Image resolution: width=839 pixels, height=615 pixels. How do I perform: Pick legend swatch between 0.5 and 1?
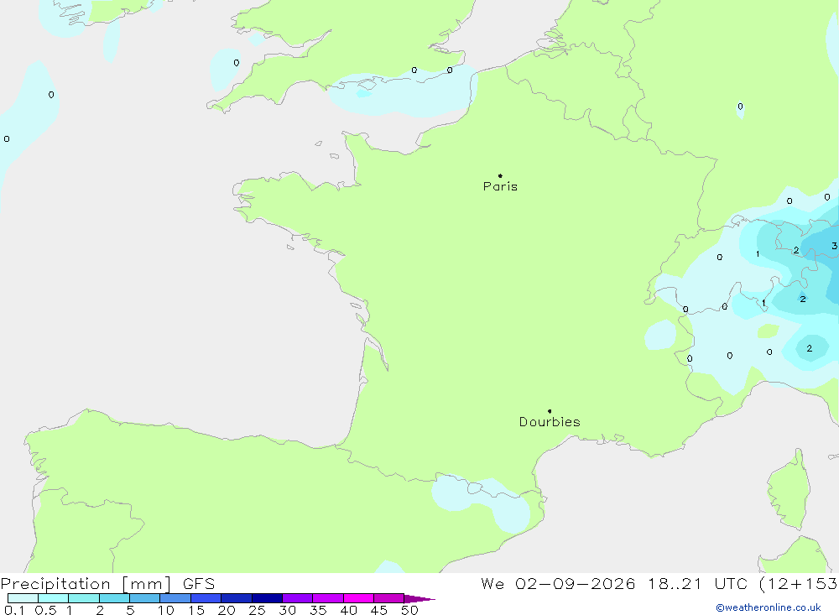click(x=54, y=598)
